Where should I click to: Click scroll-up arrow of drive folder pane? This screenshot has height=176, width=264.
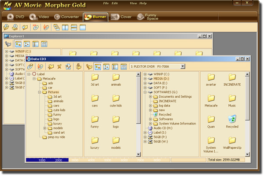[247, 74]
